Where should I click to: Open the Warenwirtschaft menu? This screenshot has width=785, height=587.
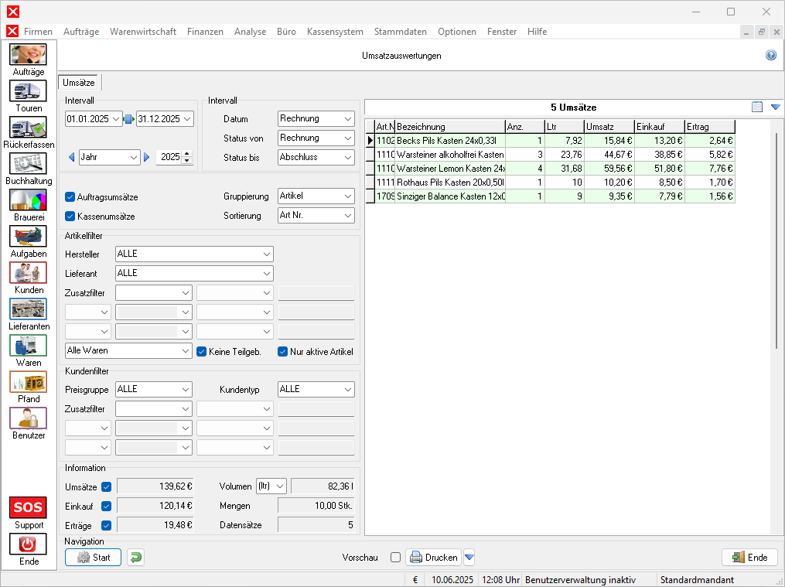tap(142, 32)
